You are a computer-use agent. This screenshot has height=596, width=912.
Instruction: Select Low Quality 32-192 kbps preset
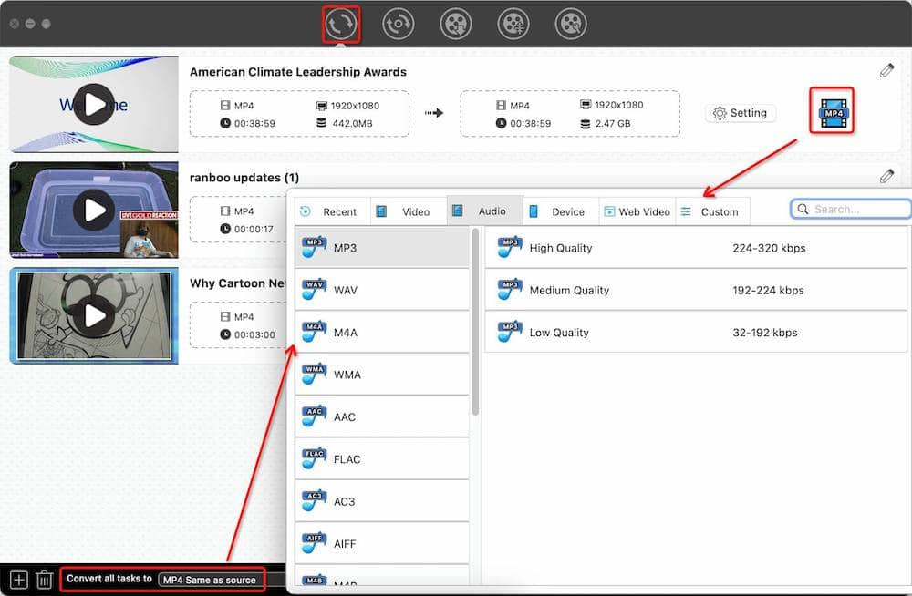(696, 333)
